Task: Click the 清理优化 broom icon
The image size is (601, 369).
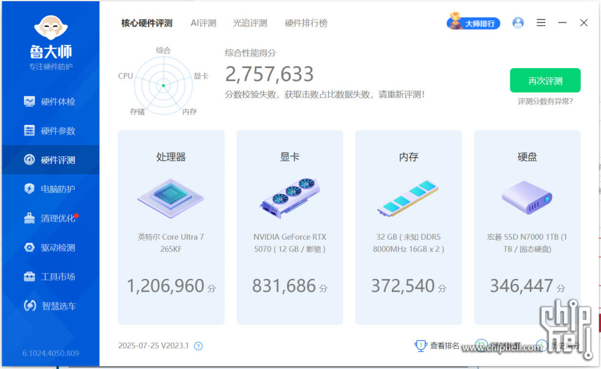Action: (x=29, y=218)
